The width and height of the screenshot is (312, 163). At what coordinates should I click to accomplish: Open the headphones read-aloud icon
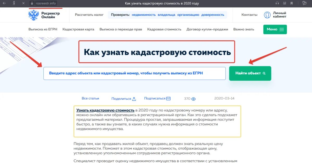(x=277, y=3)
